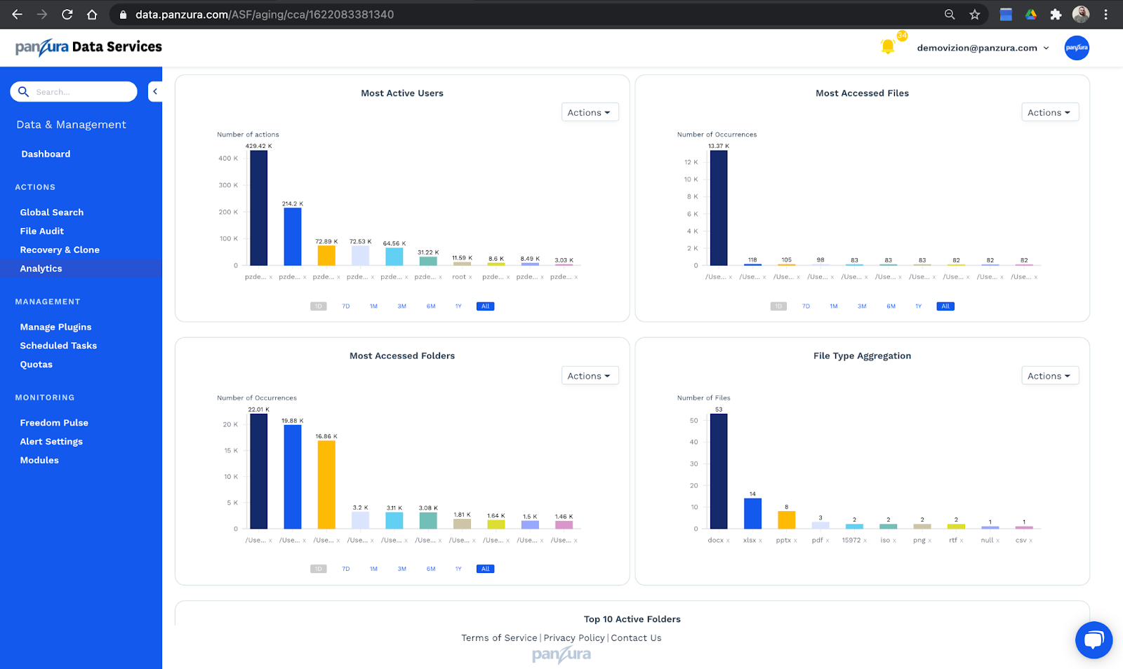Open Actions dropdown for Most Active Users

point(590,112)
